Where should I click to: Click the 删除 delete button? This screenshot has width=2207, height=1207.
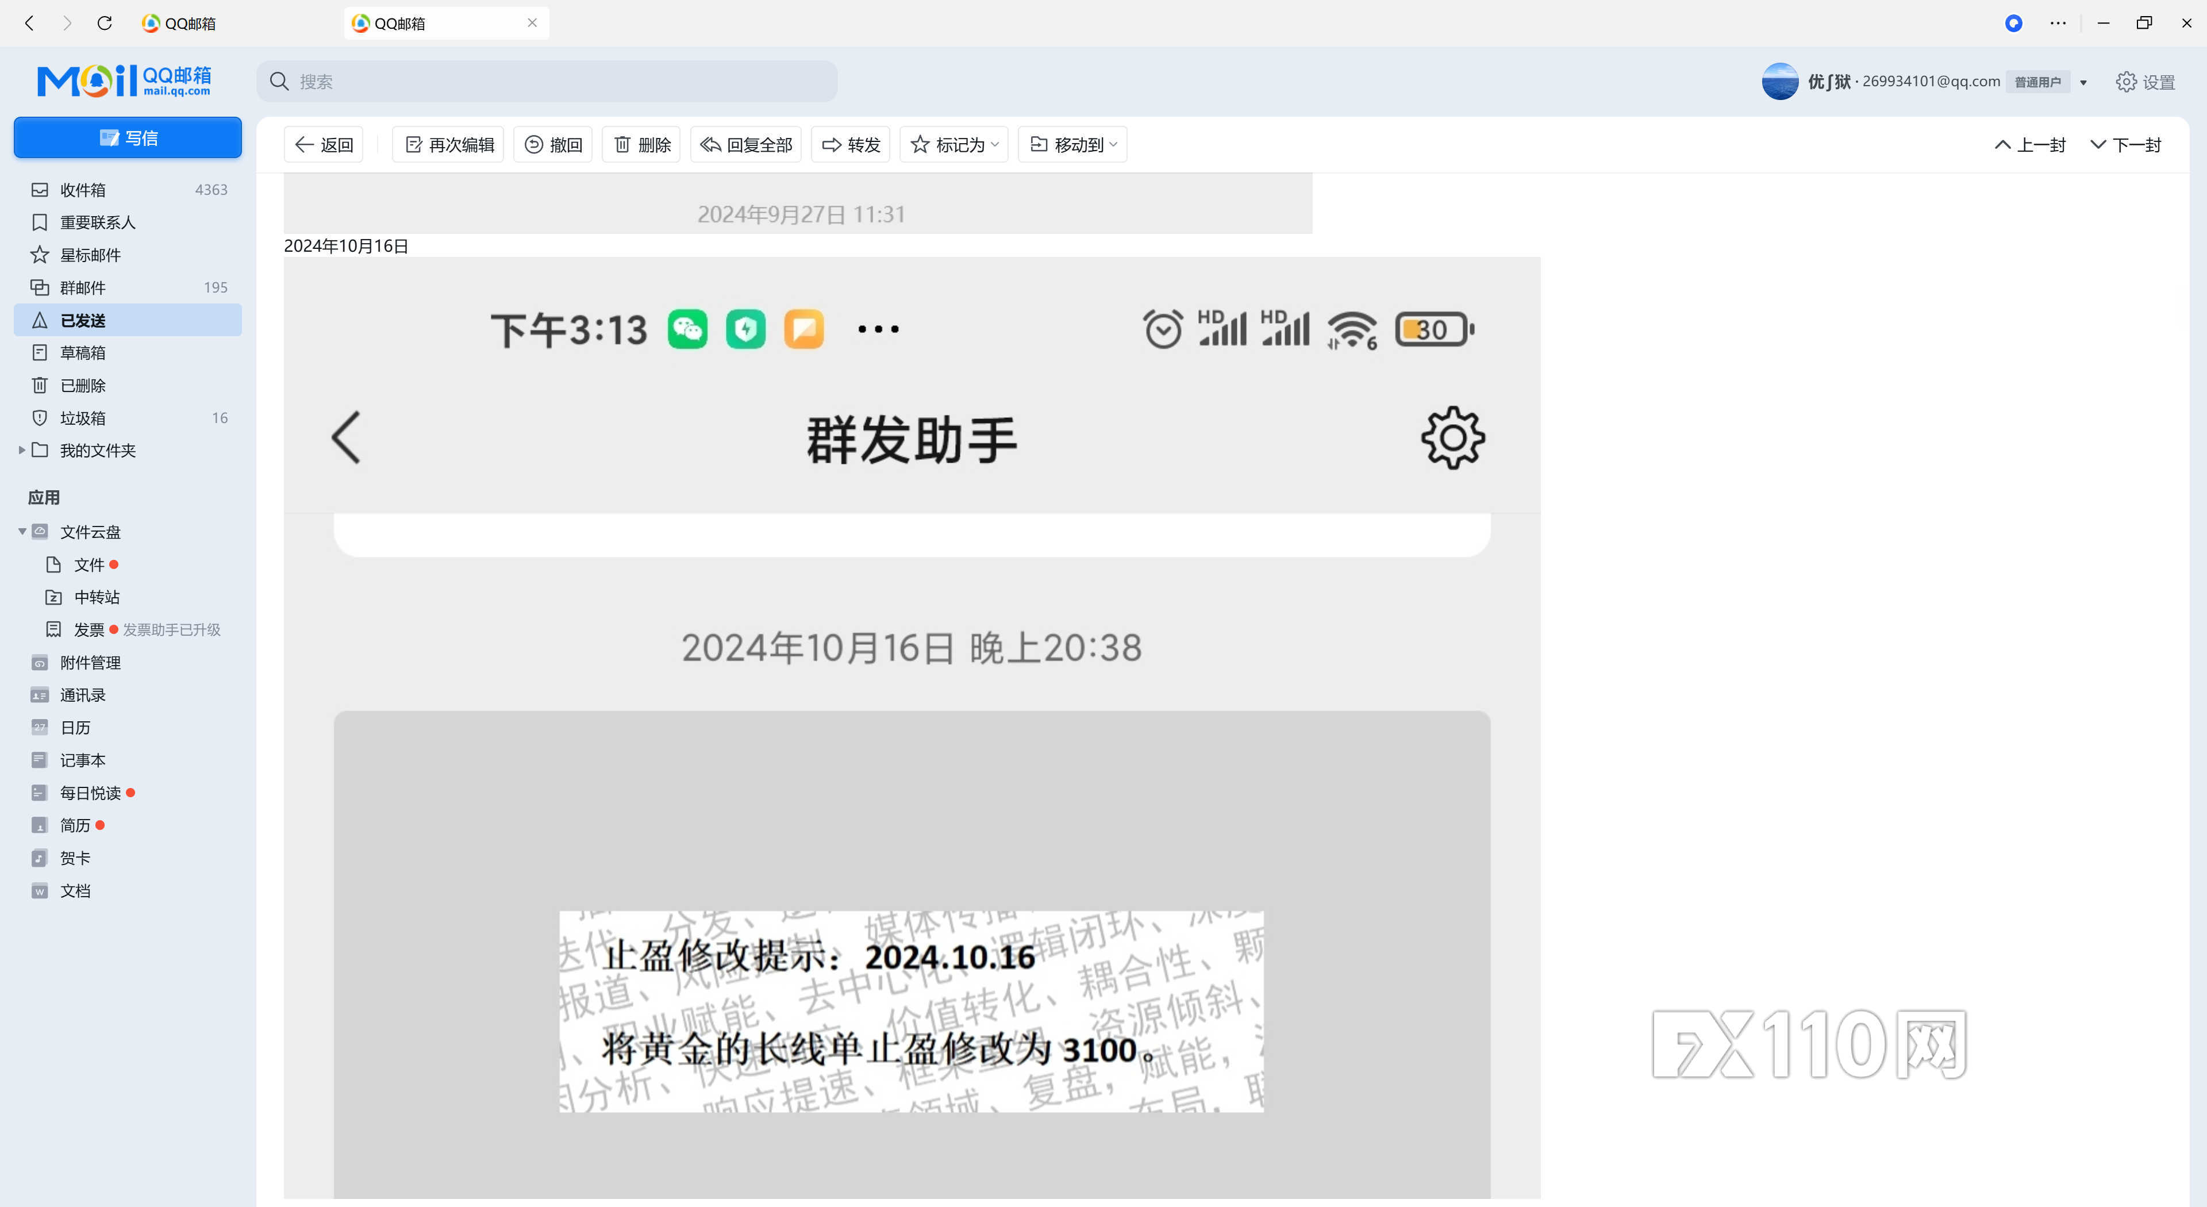click(x=642, y=145)
